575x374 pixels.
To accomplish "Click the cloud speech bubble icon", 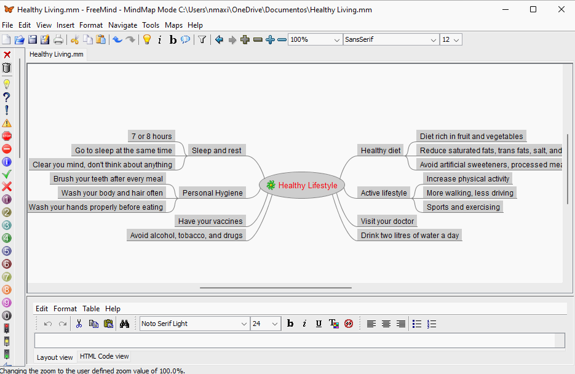I will tap(185, 40).
